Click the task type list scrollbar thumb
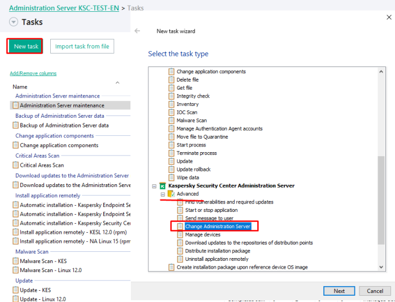395x302 pixels. pyautogui.click(x=381, y=200)
